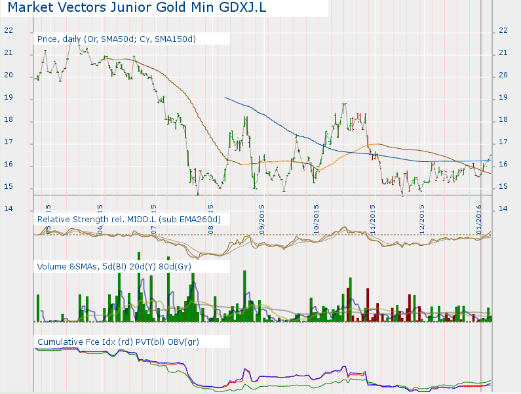Image resolution: width=521 pixels, height=394 pixels.
Task: Click the Relative Strength rel. MIDD.L label
Action: 129,220
